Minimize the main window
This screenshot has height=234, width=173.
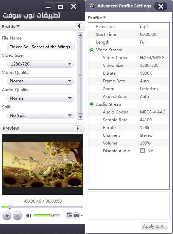coord(48,6)
